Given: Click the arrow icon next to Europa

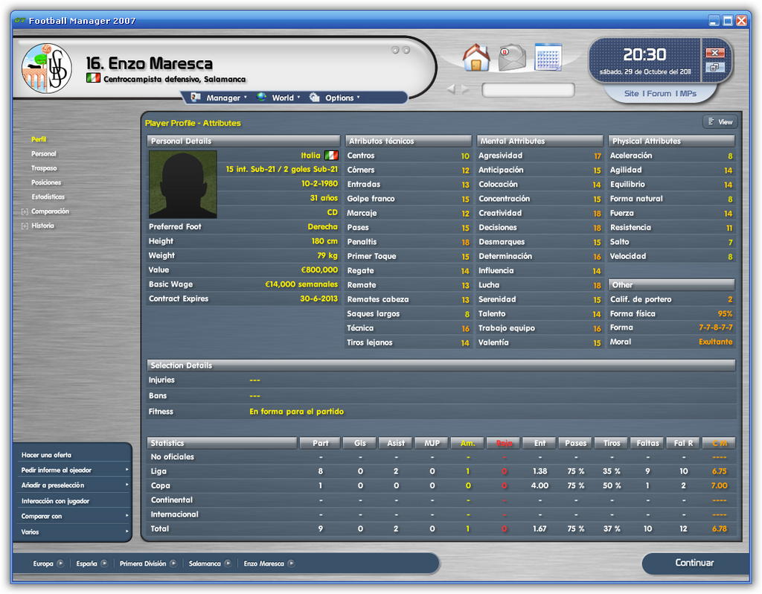Looking at the screenshot, I should pyautogui.click(x=60, y=563).
